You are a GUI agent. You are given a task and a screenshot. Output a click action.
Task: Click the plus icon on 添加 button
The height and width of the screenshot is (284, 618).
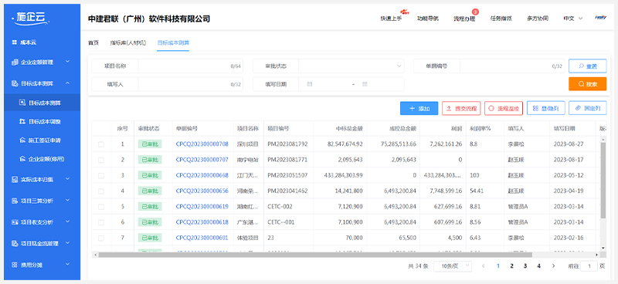click(413, 108)
